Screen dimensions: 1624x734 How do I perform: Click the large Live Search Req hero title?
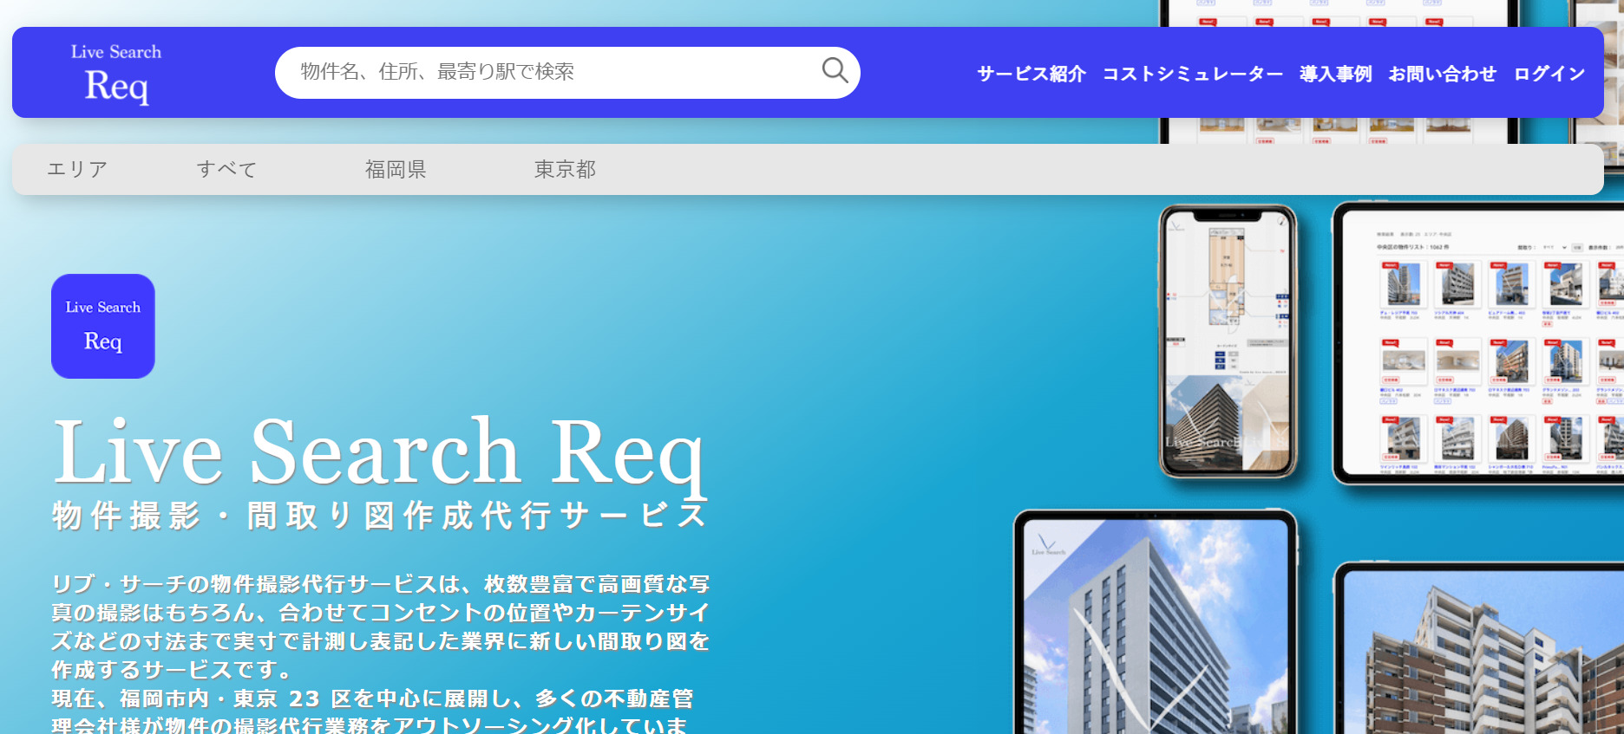coord(379,452)
